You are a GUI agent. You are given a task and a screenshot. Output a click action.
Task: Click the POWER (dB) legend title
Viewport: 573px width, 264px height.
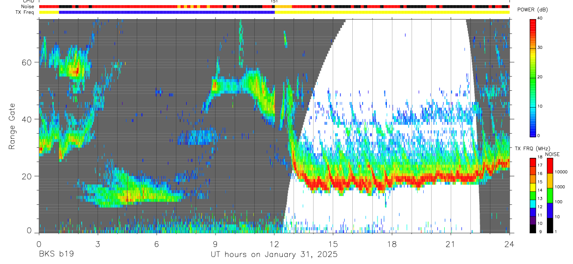(x=532, y=10)
